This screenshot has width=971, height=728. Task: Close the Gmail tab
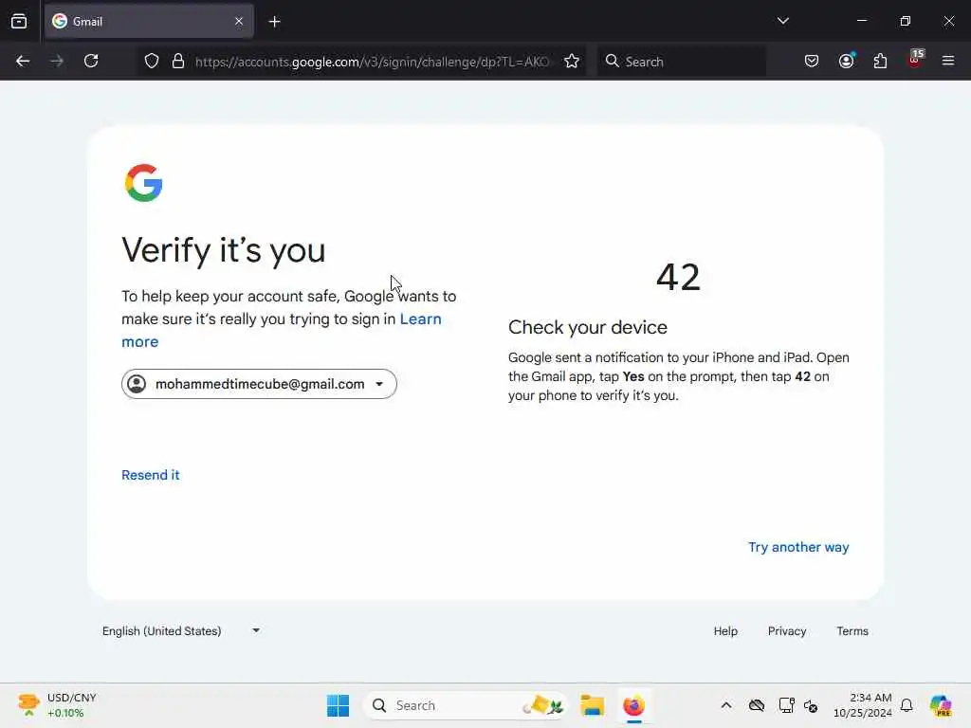[x=239, y=22]
